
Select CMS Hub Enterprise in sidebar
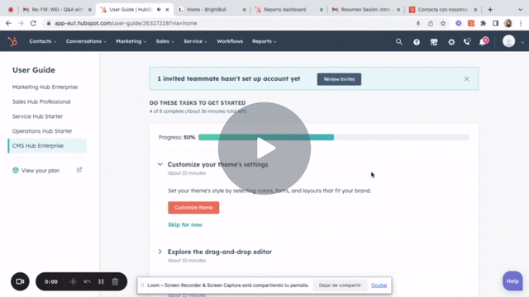tap(47, 146)
